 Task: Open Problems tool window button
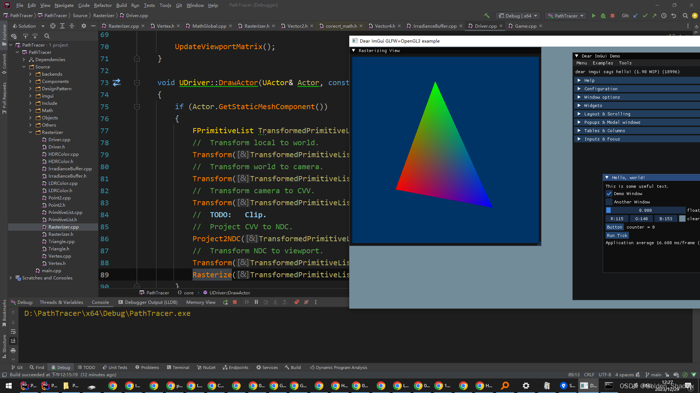coord(147,368)
